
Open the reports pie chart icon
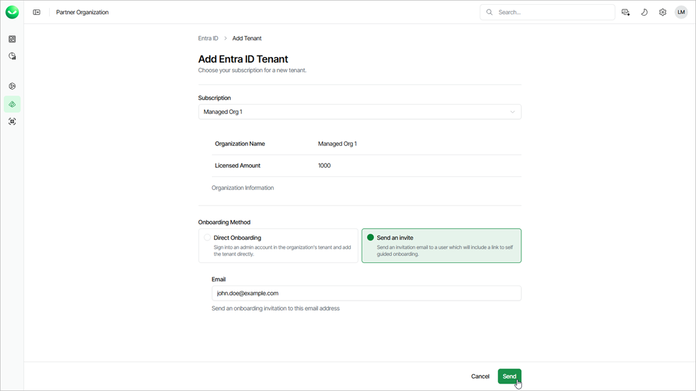[x=12, y=57]
